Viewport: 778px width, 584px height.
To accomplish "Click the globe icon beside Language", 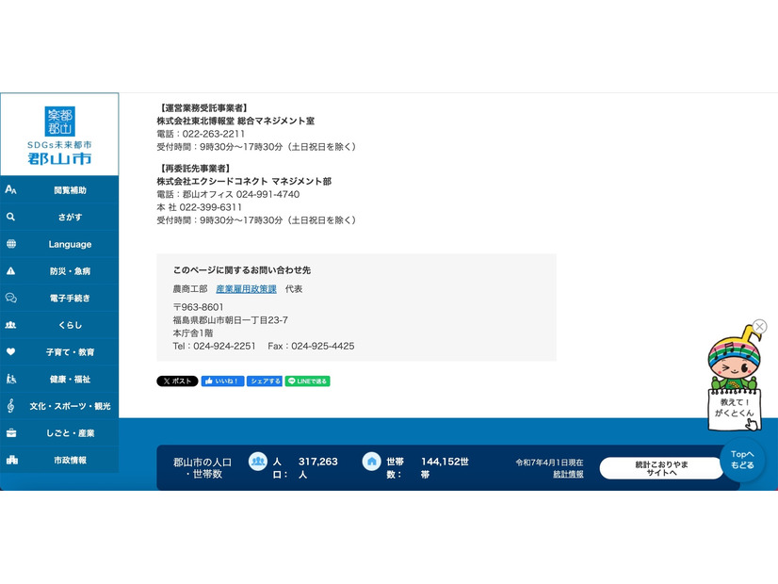I will tap(11, 244).
